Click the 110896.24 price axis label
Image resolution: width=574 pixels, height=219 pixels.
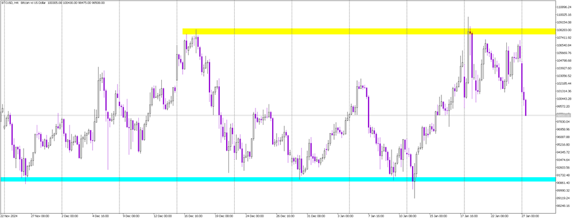[564, 7]
